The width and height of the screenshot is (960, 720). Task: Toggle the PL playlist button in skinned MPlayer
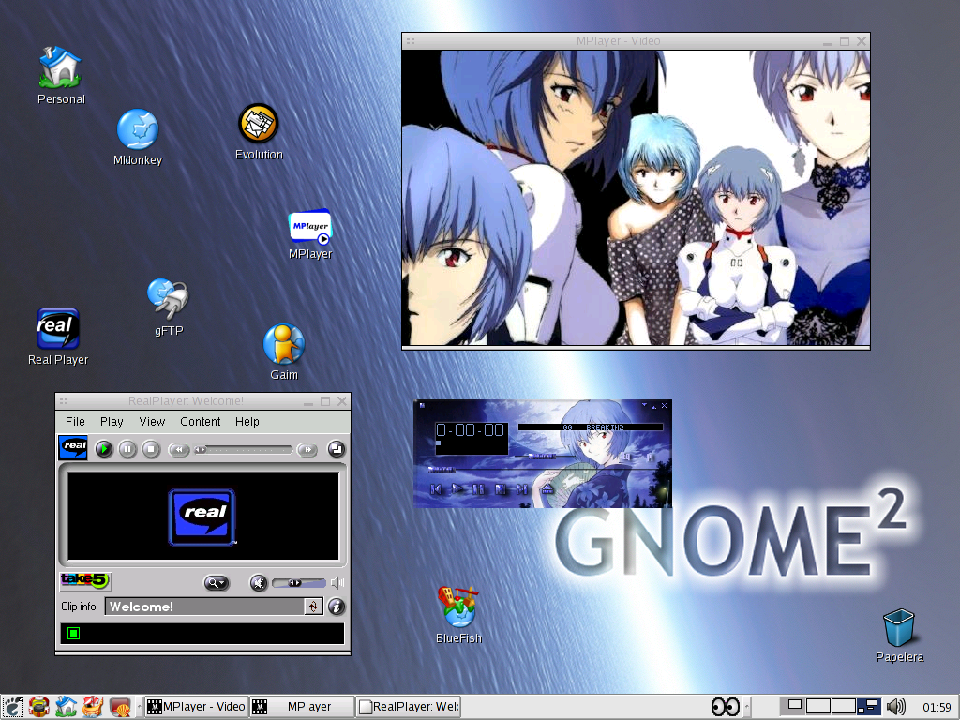650,457
